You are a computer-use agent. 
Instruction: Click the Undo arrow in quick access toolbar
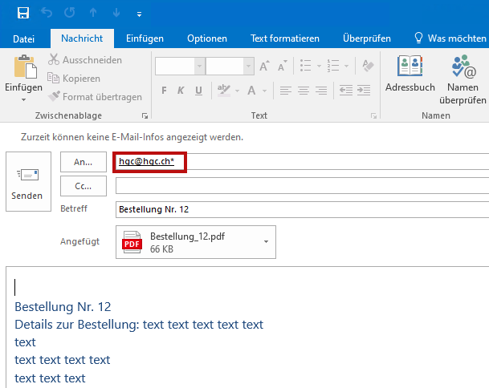[47, 13]
